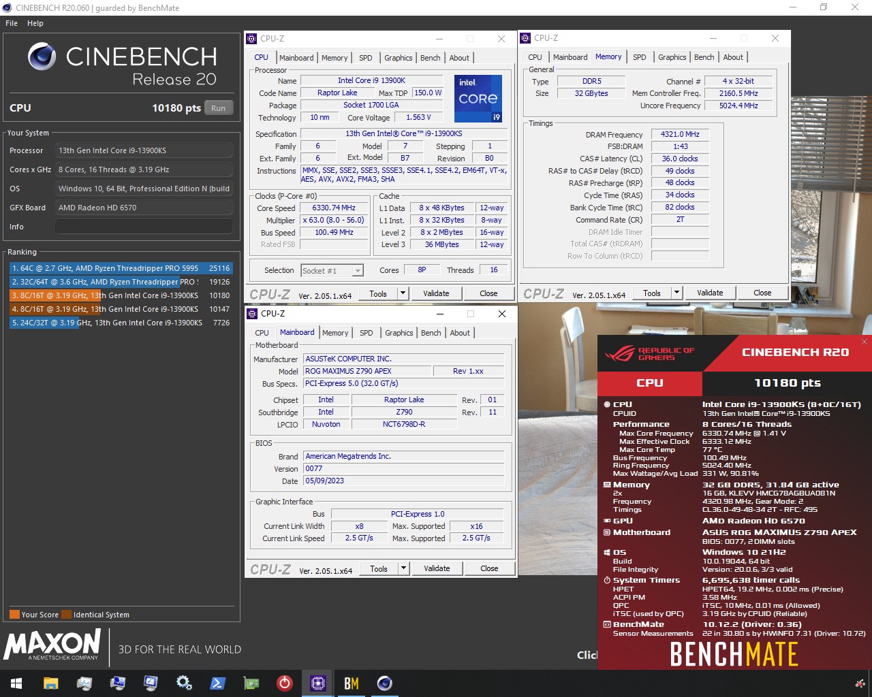Screen dimensions: 872x697
Task: Switch to CPU tab in CPU-Z Memory window
Action: 535,57
